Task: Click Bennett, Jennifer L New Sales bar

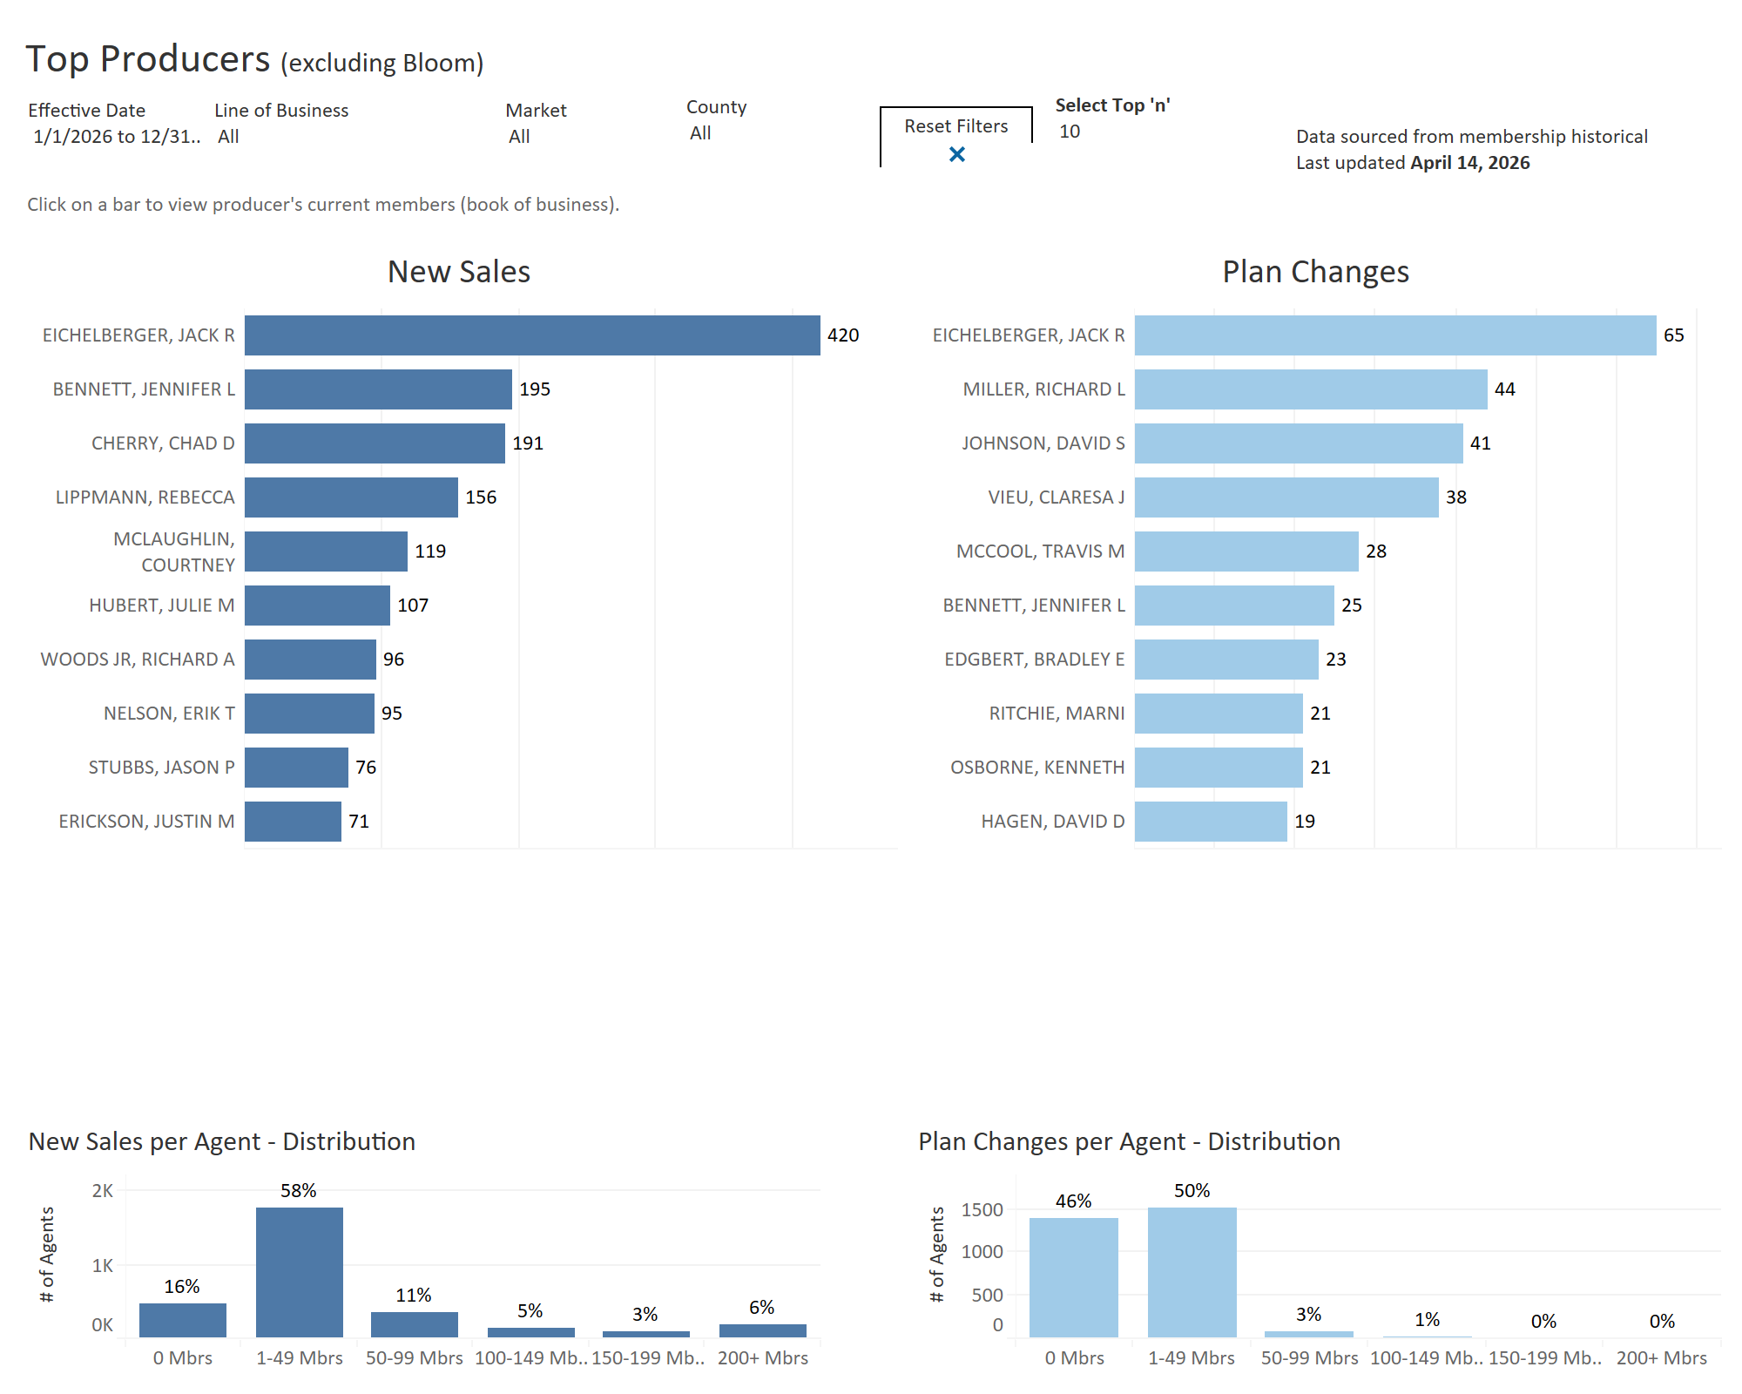Action: pyautogui.click(x=378, y=389)
